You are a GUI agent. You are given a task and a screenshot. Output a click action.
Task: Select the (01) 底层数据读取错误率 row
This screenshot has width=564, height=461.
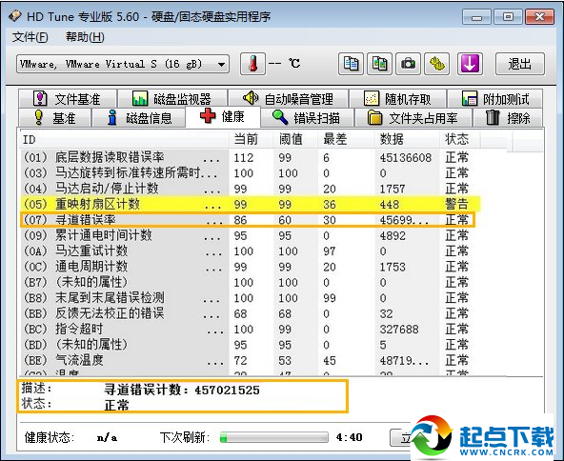(250, 157)
